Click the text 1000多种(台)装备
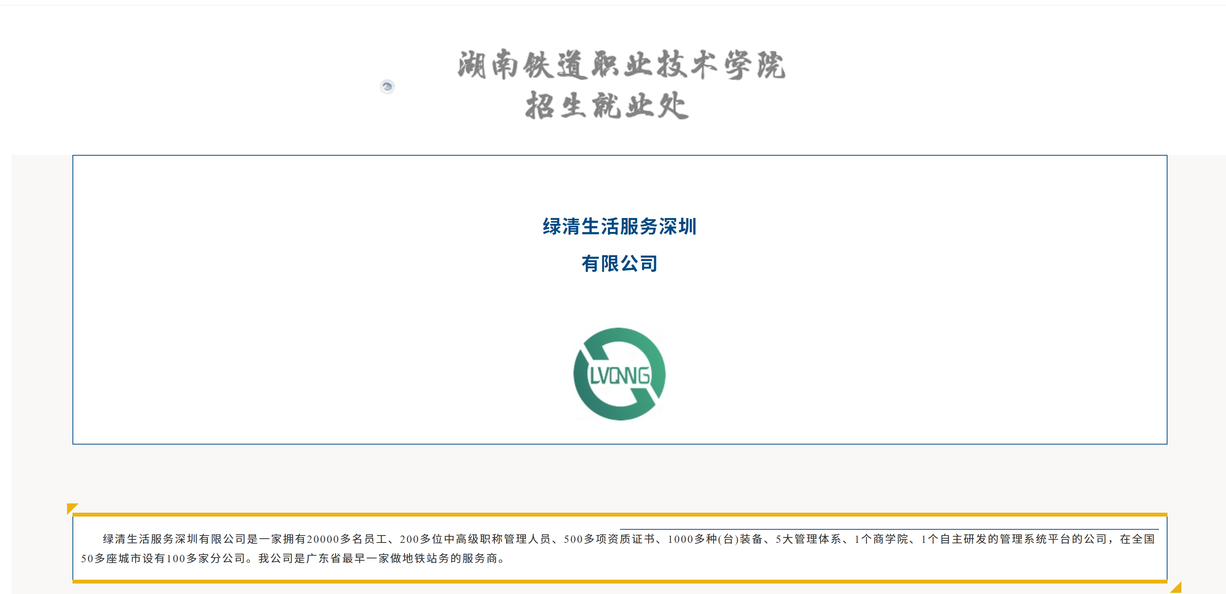 click(715, 539)
